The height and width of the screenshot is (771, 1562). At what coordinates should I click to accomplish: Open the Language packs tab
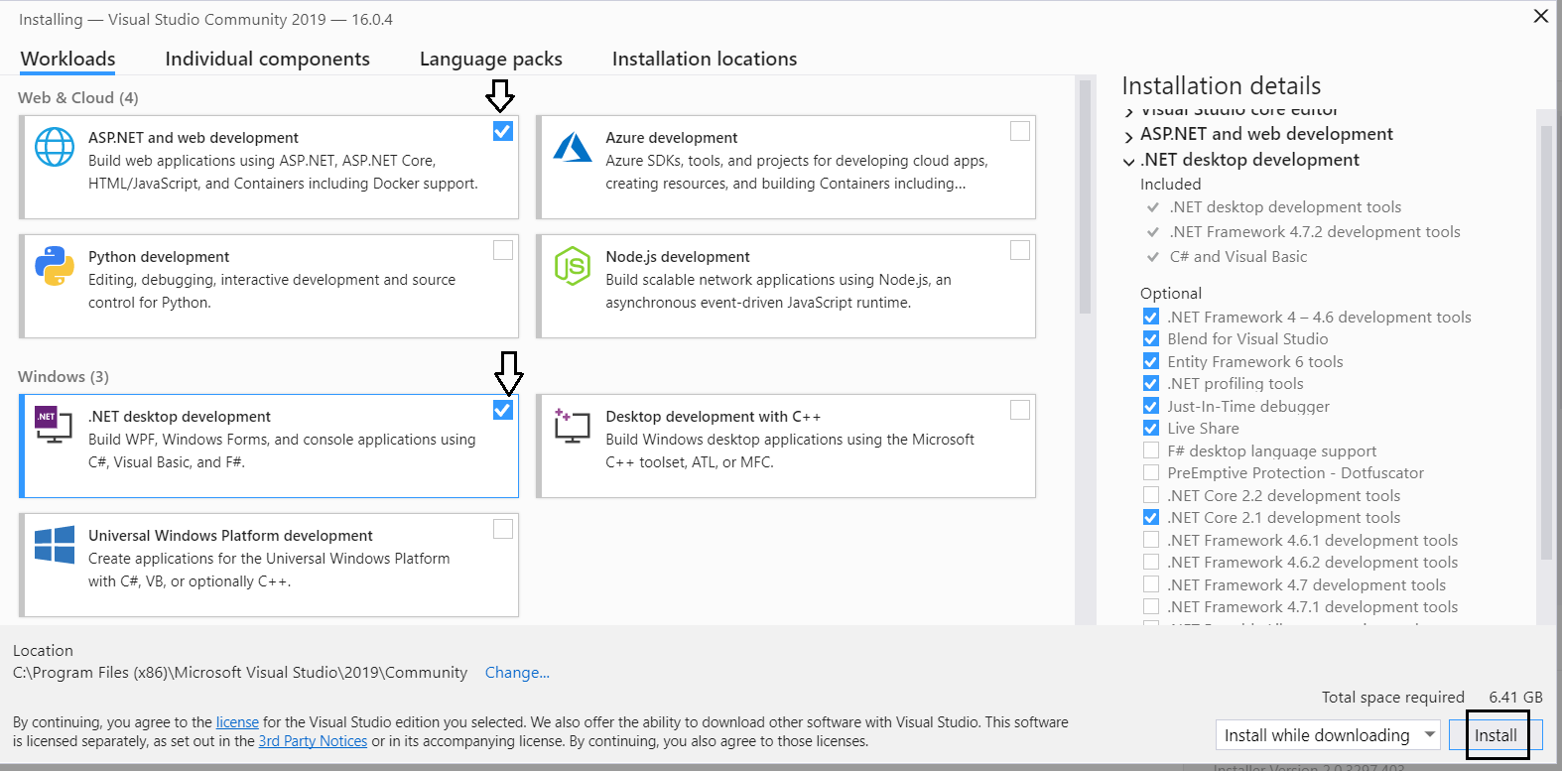click(x=490, y=60)
